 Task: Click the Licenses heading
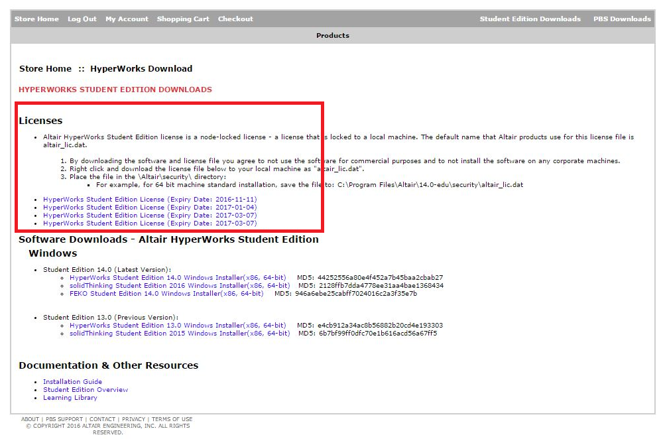click(40, 121)
